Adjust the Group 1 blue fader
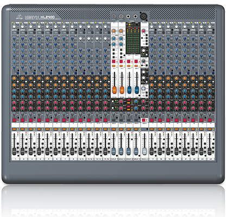The height and width of the screenshot is (217, 227). coord(113,151)
